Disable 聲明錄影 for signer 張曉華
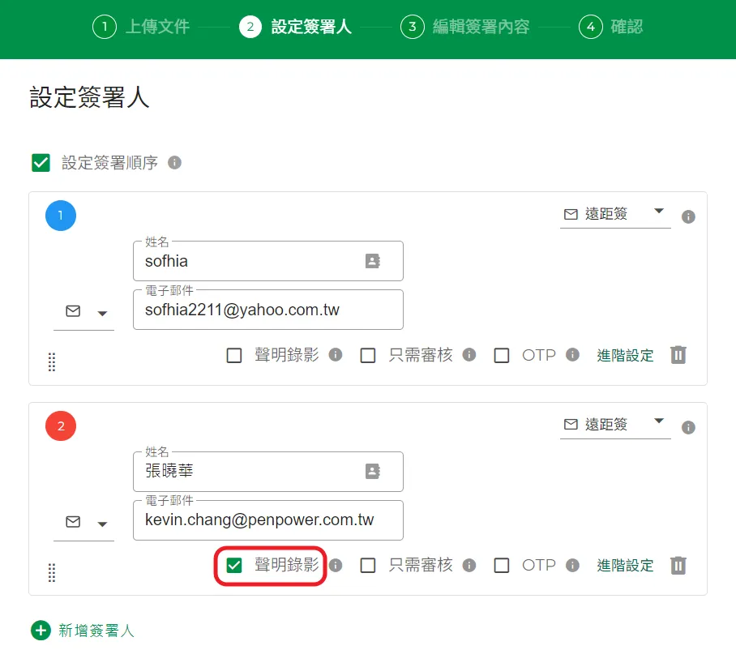The height and width of the screenshot is (650, 736). pos(235,565)
